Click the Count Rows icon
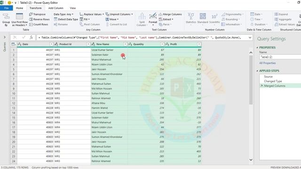Screen dimensions: 301x169 31,24
